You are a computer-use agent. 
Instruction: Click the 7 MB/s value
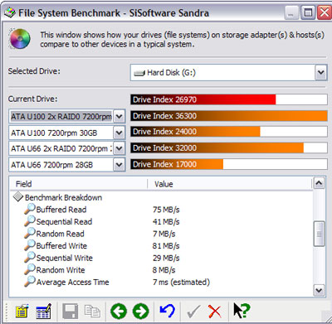point(164,234)
